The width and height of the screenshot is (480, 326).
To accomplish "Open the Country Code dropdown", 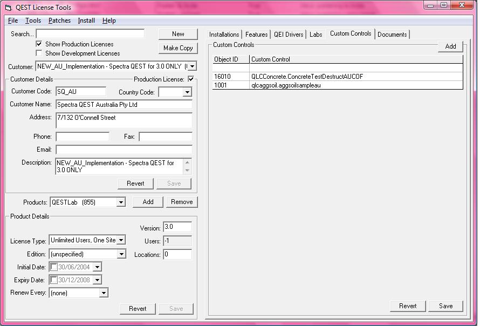I will 187,92.
